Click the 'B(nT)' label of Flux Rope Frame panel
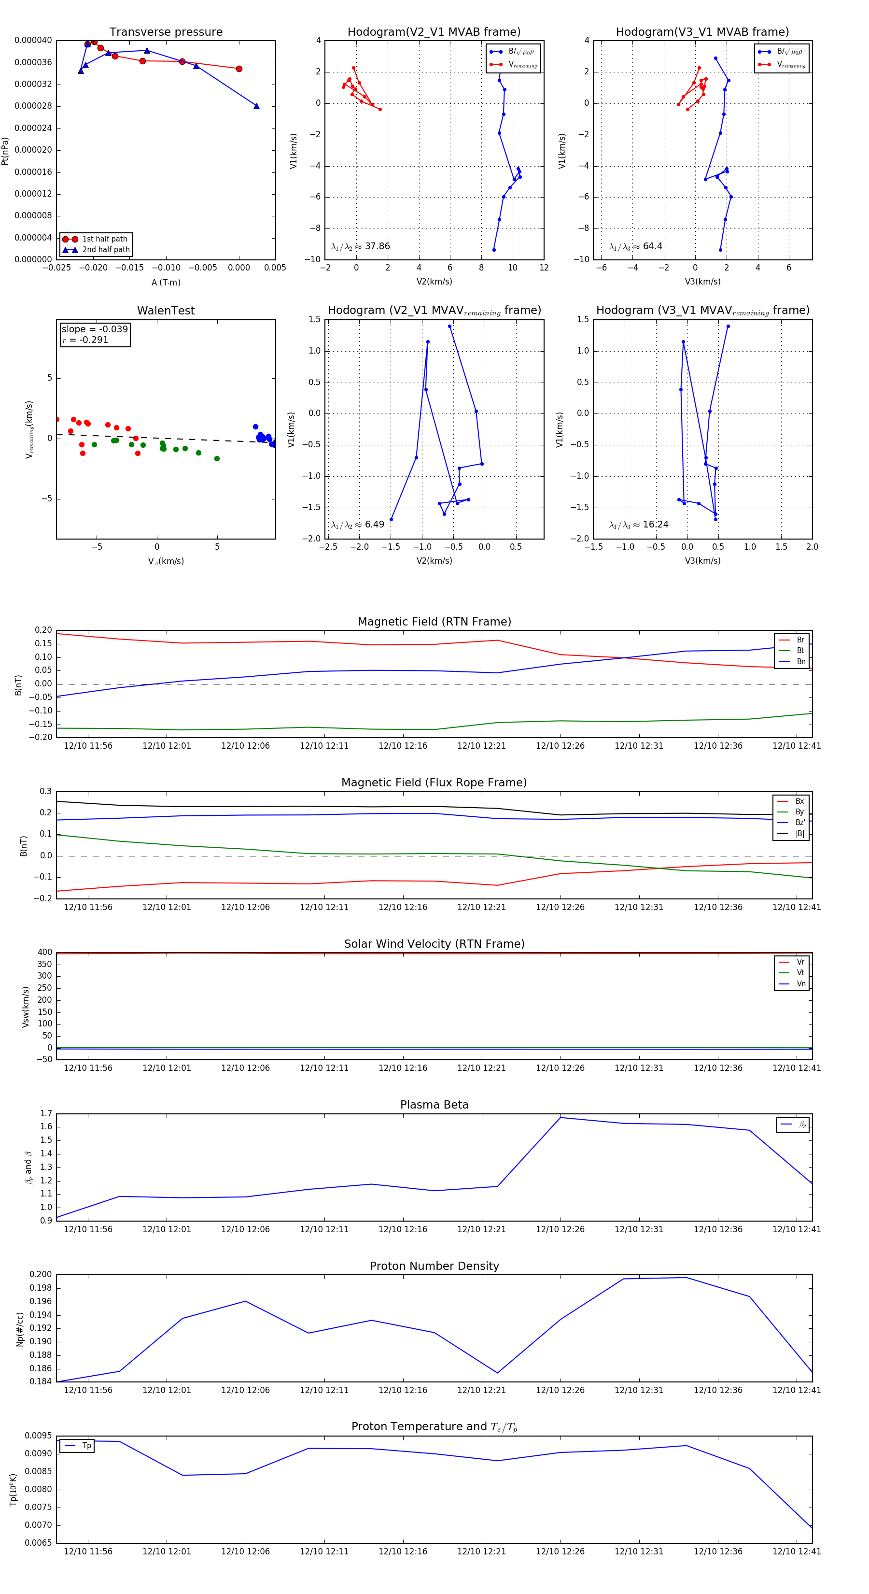This screenshot has height=1594, width=869. pyautogui.click(x=24, y=846)
